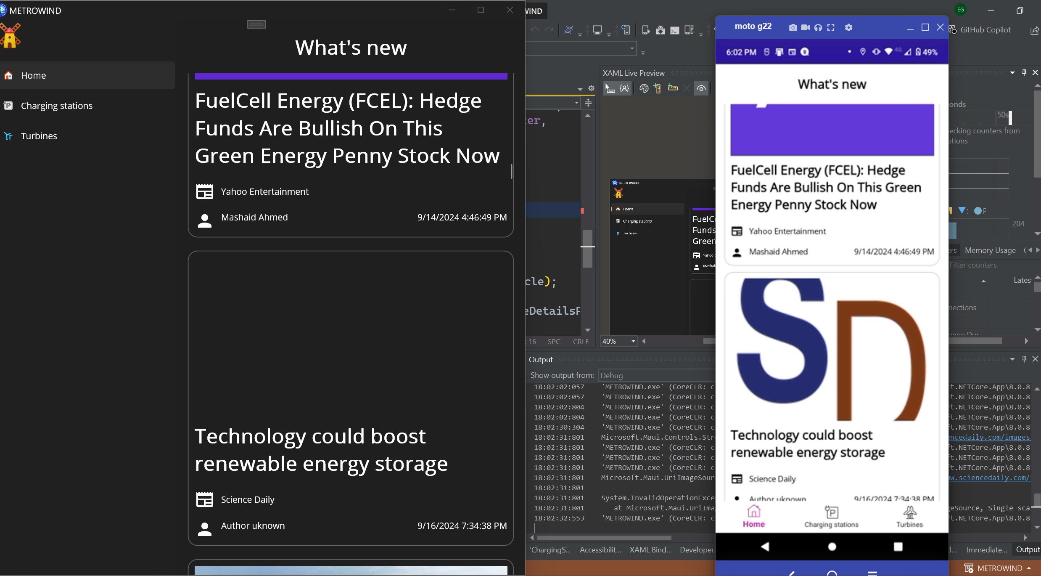
Task: Open Show output from Debug dropdown
Action: pos(656,375)
